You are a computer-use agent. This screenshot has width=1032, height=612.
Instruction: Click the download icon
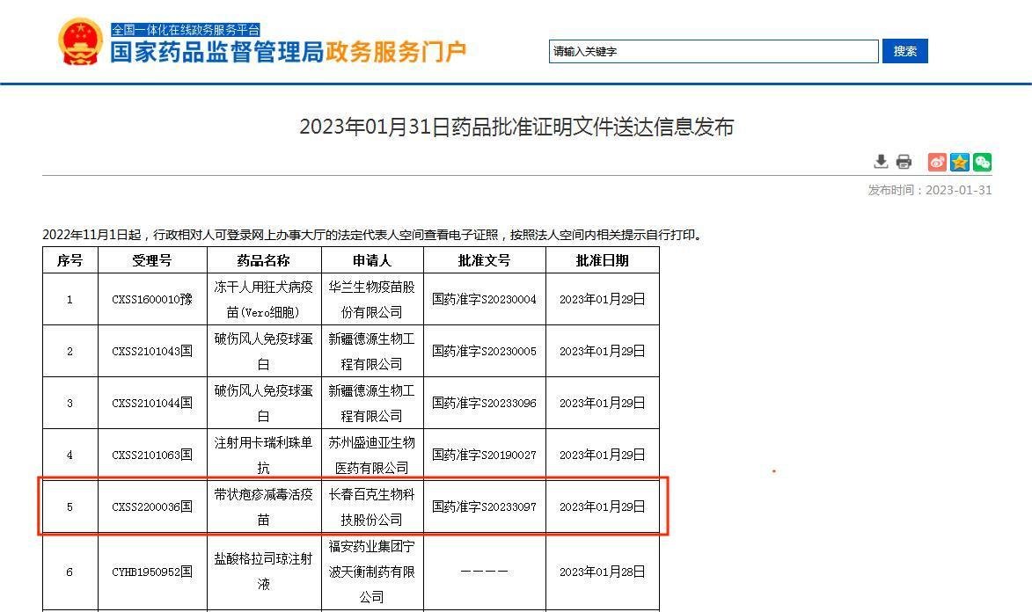click(881, 161)
